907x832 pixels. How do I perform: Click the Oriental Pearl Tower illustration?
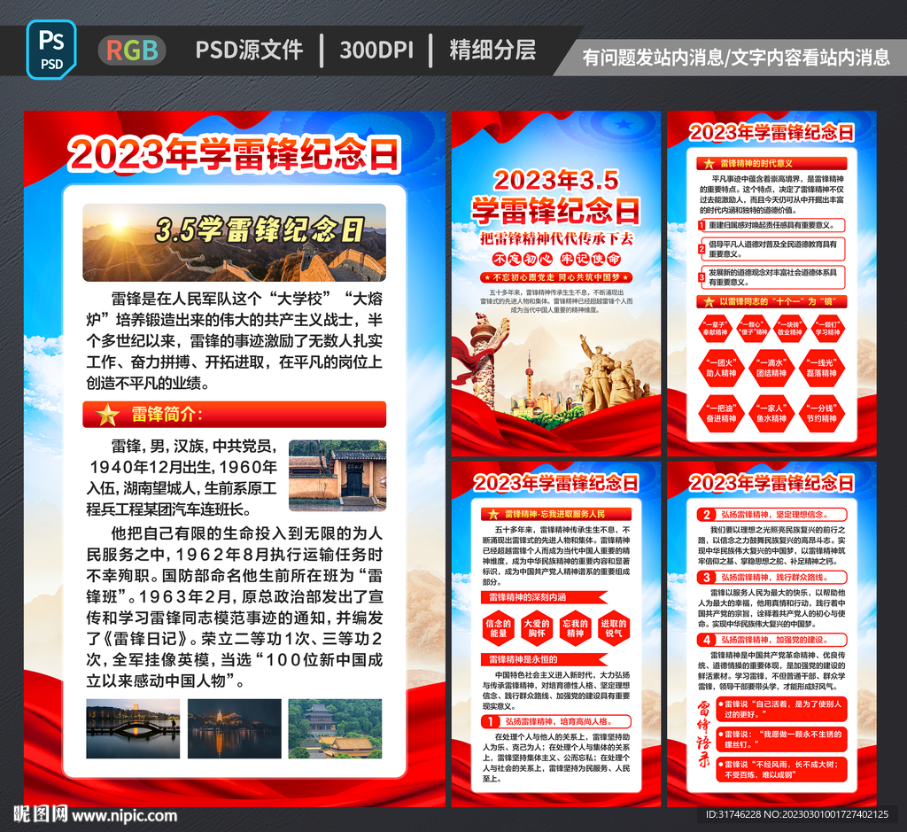tap(529, 376)
